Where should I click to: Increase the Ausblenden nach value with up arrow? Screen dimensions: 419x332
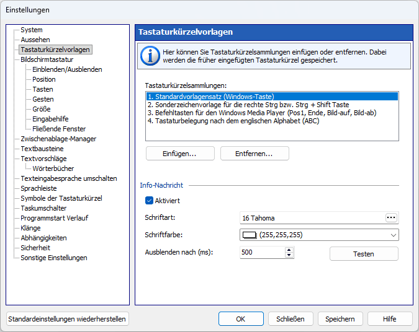(x=289, y=250)
